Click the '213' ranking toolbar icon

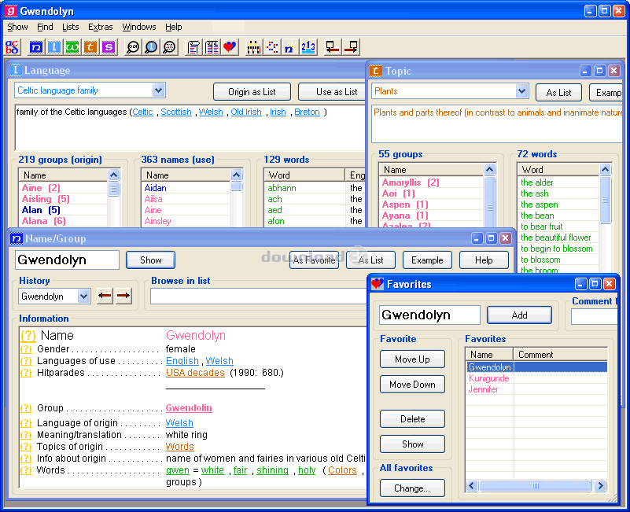coord(308,47)
